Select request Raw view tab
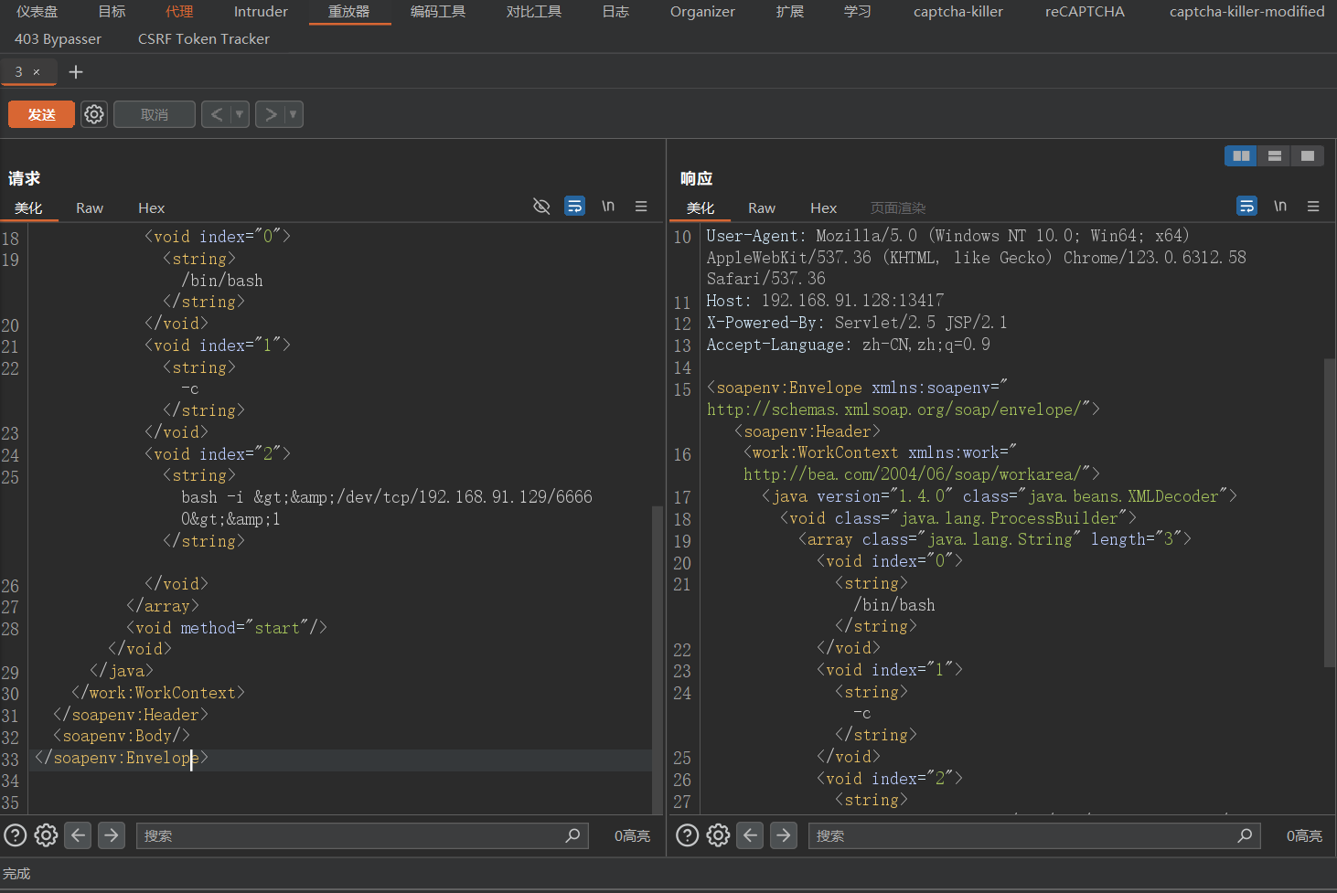Image resolution: width=1337 pixels, height=893 pixels. (90, 208)
